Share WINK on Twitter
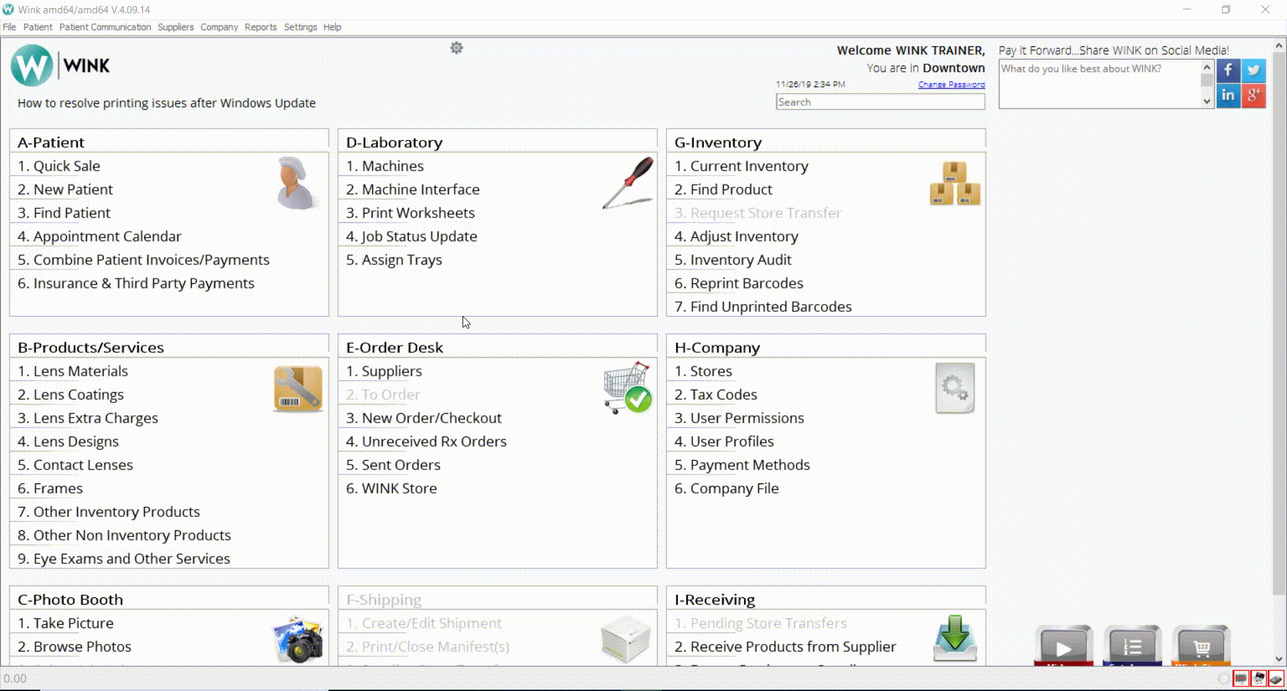 (x=1253, y=70)
